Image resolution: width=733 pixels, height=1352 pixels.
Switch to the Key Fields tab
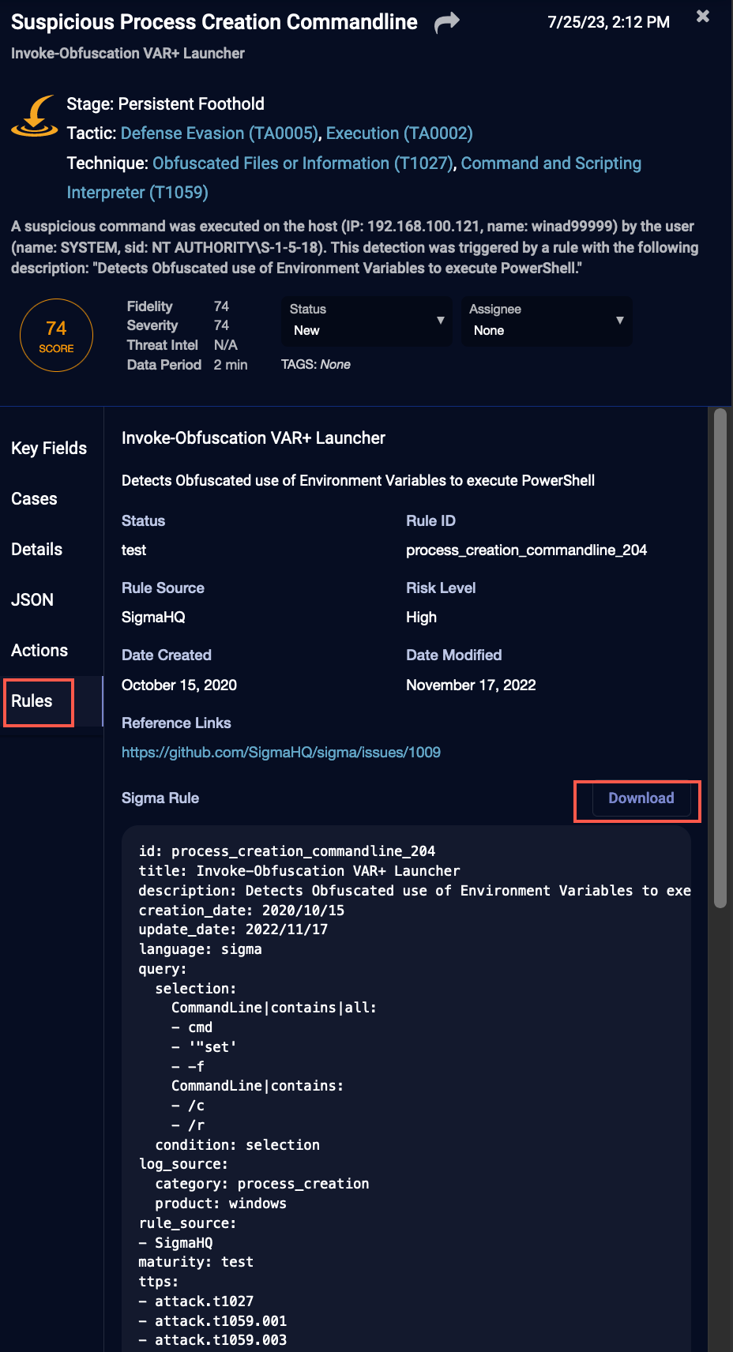point(49,449)
